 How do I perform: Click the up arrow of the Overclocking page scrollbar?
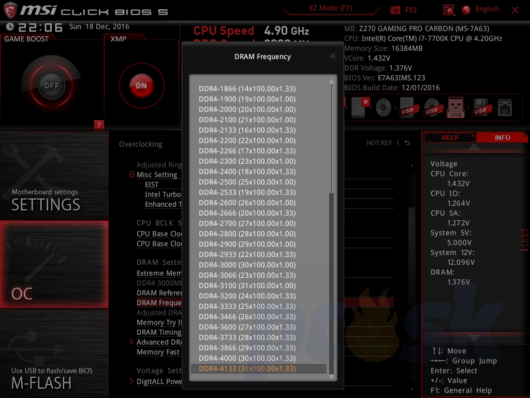coord(411,165)
